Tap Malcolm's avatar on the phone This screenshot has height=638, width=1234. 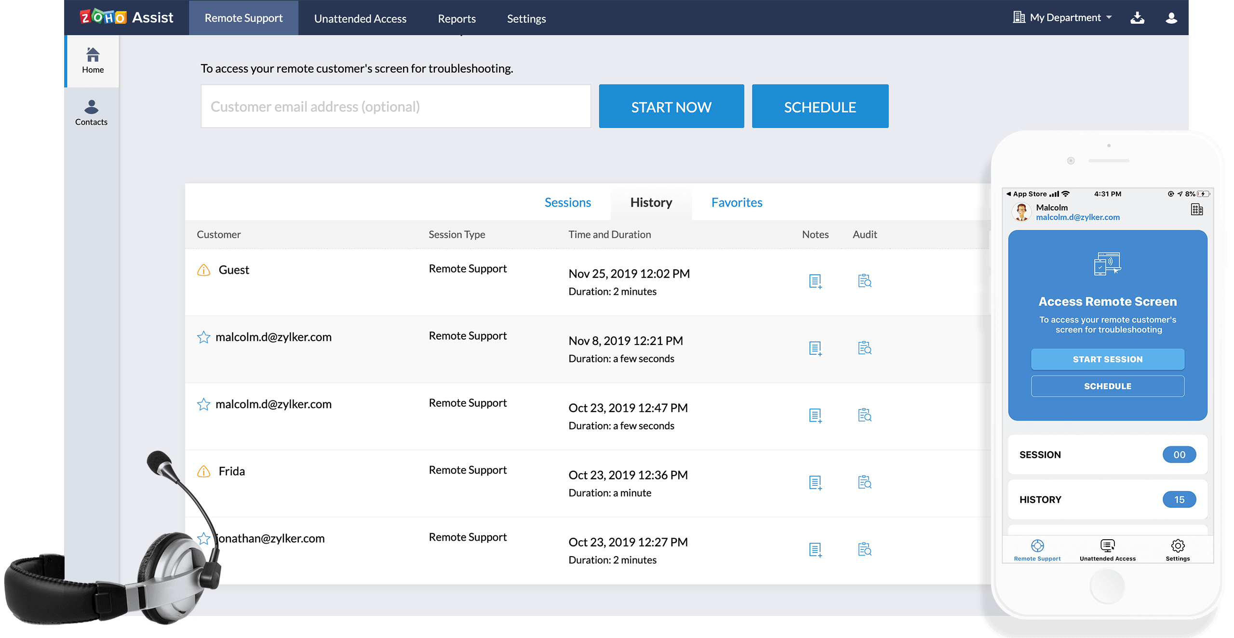pyautogui.click(x=1021, y=212)
